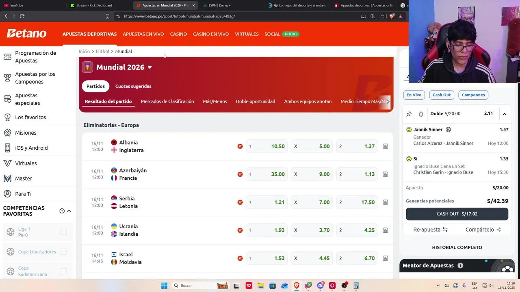Select the Cuotas sugeridas pill tab
The image size is (520, 292).
pos(133,86)
